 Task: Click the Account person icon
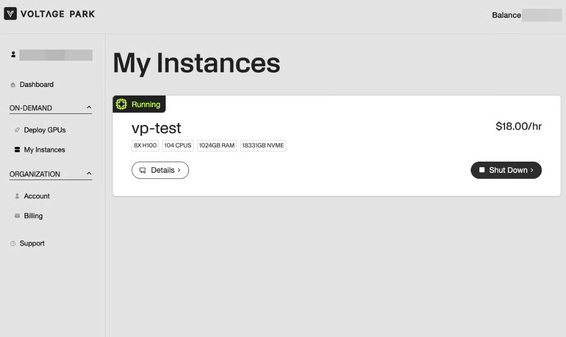pyautogui.click(x=17, y=196)
